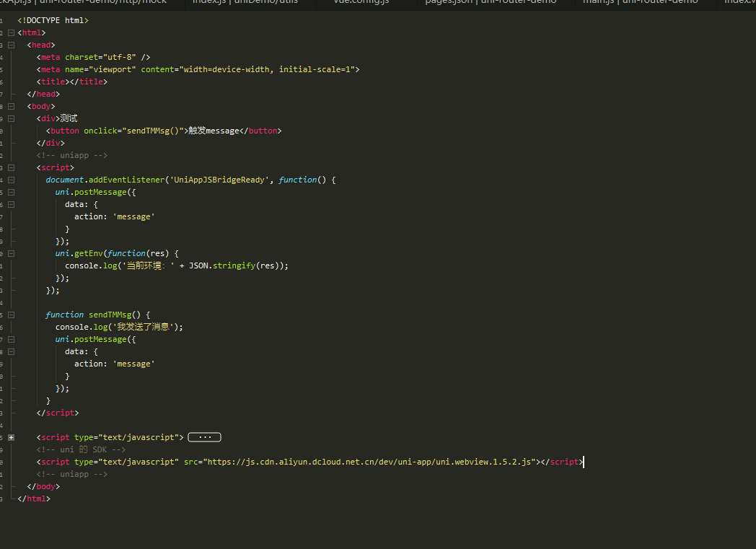The width and height of the screenshot is (756, 549).
Task: Collapse the head section fold marker
Action: 11,44
